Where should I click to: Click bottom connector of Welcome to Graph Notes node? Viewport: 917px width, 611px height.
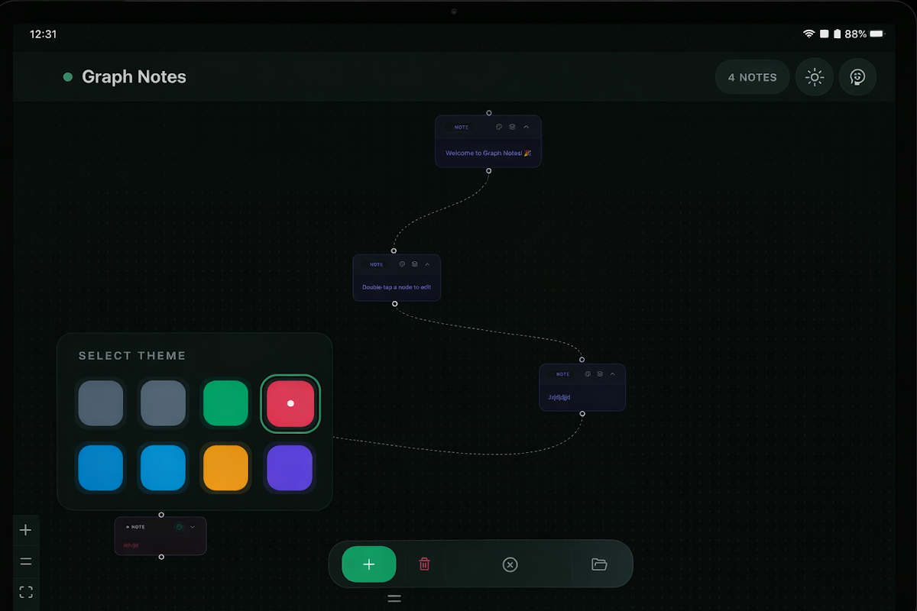tap(489, 170)
